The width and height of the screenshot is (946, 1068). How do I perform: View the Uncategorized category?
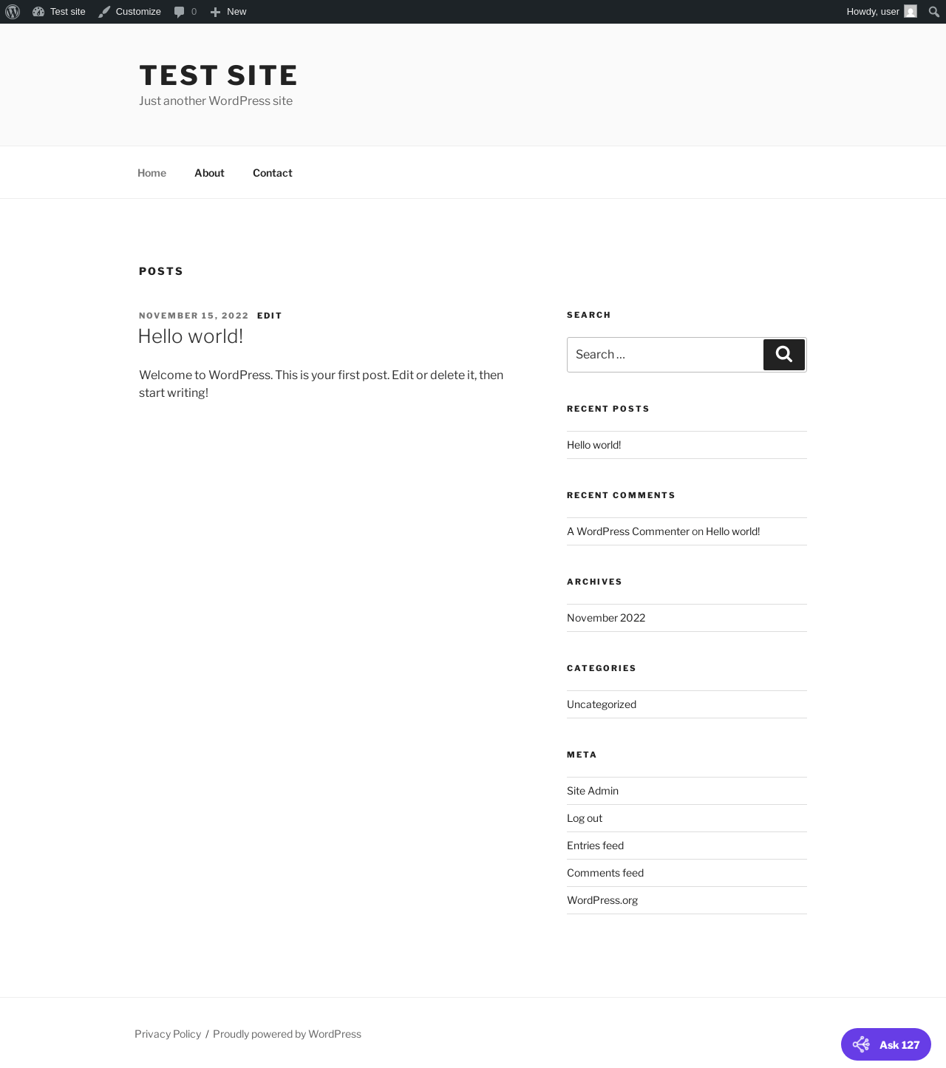click(x=602, y=704)
